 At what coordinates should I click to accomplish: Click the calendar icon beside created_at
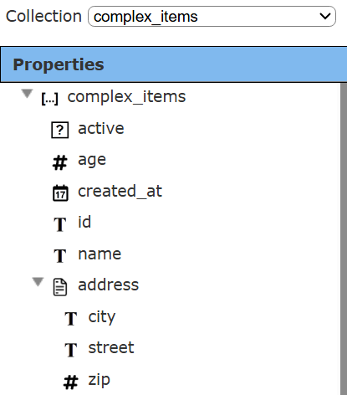(x=60, y=192)
